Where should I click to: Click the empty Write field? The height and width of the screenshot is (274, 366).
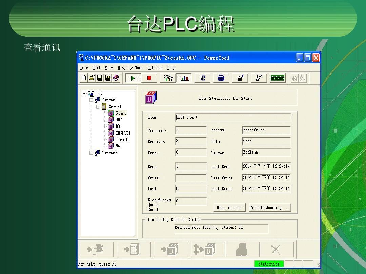[191, 178]
